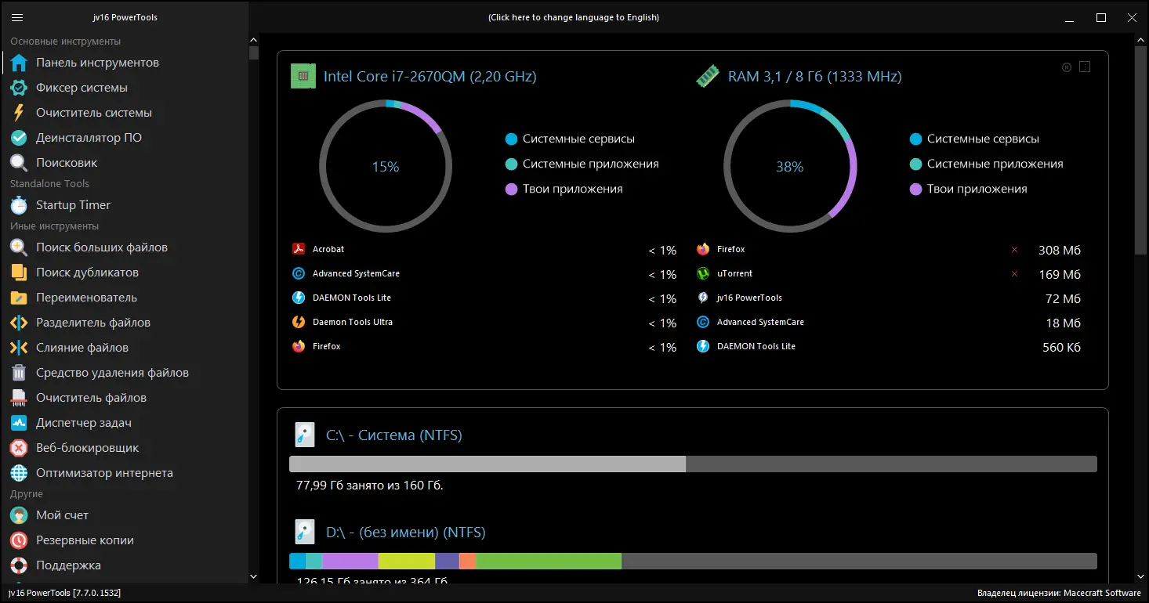
Task: Click the jv16 PowerTools process icon
Action: 703,298
